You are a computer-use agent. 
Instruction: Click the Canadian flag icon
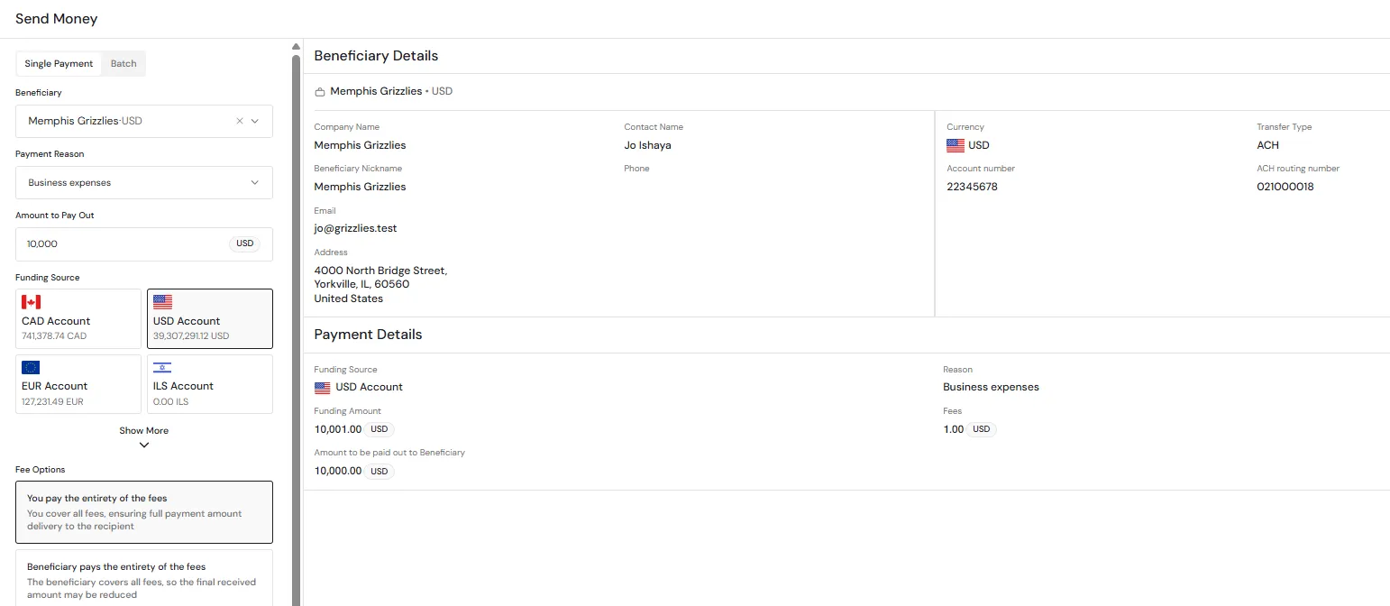pos(32,302)
